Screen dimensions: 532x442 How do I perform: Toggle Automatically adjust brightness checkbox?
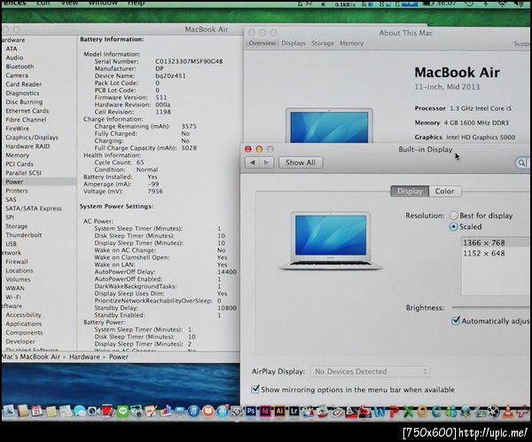coord(456,320)
